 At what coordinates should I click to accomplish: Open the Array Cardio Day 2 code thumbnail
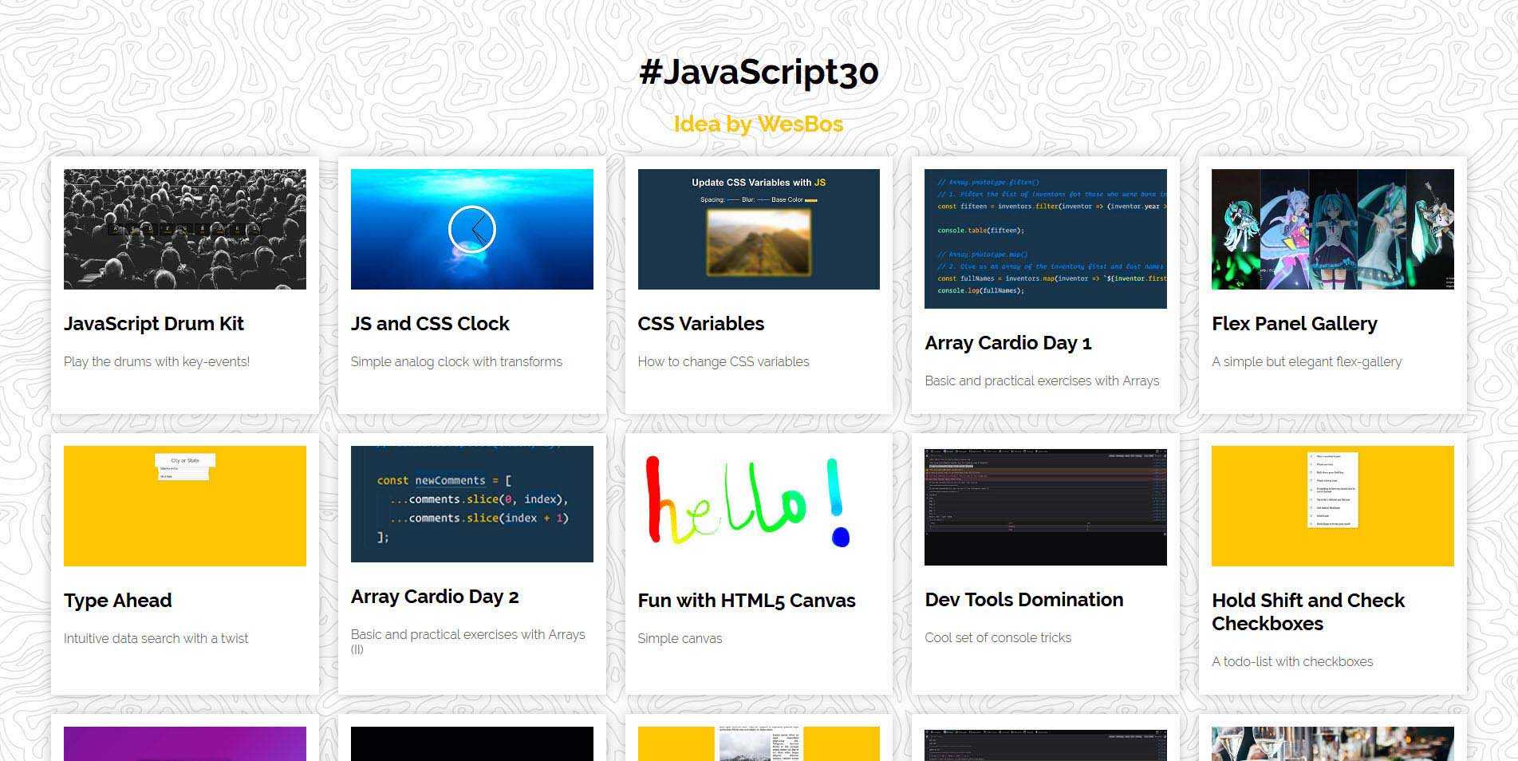coord(471,504)
